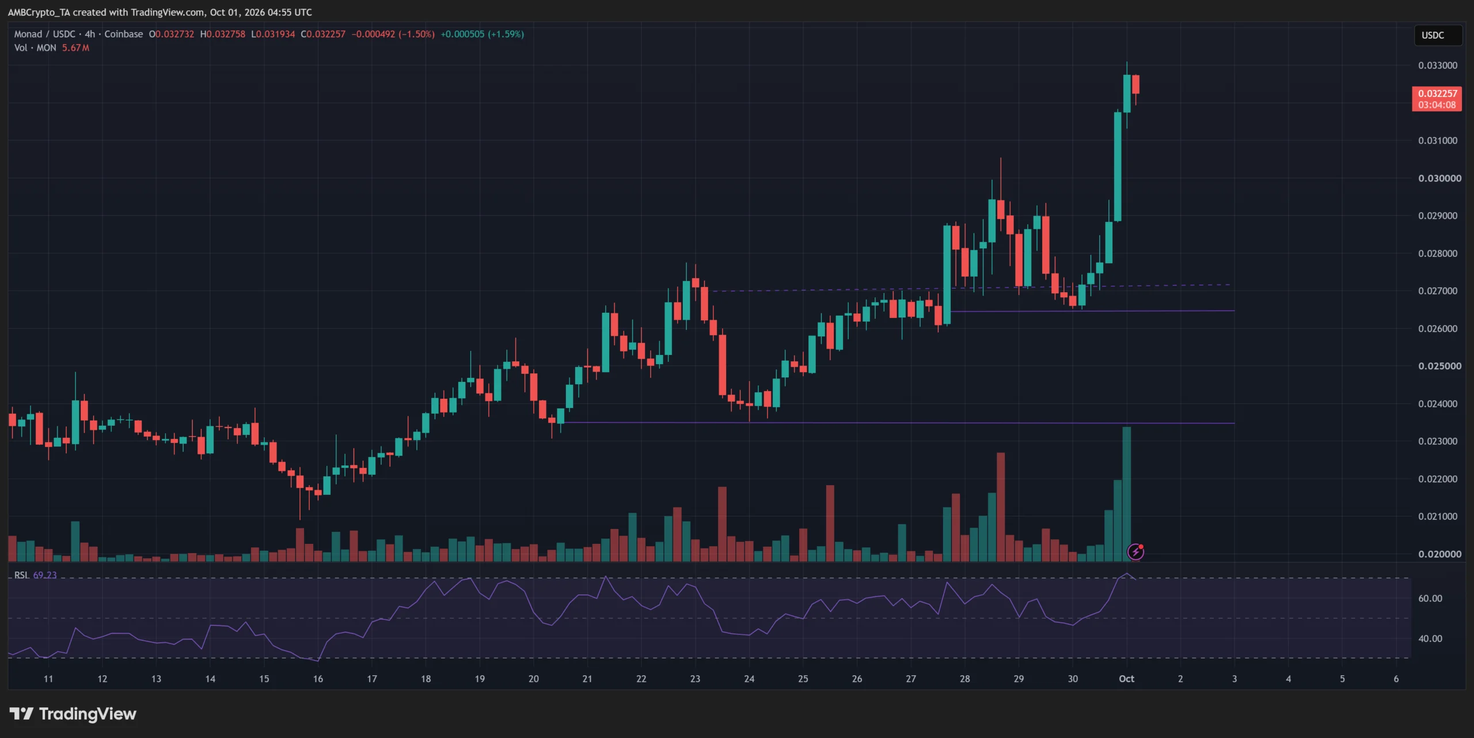Click the AMBCrypto_TA attribution header text

pos(160,12)
